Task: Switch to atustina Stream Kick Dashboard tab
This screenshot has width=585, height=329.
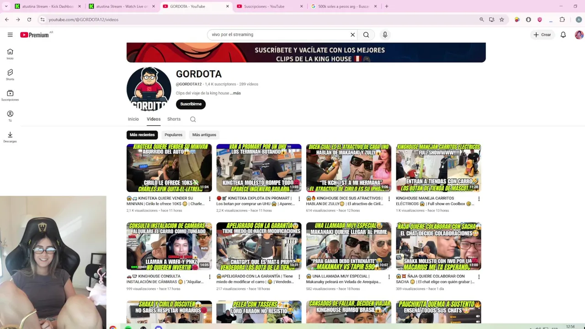Action: coord(48,6)
